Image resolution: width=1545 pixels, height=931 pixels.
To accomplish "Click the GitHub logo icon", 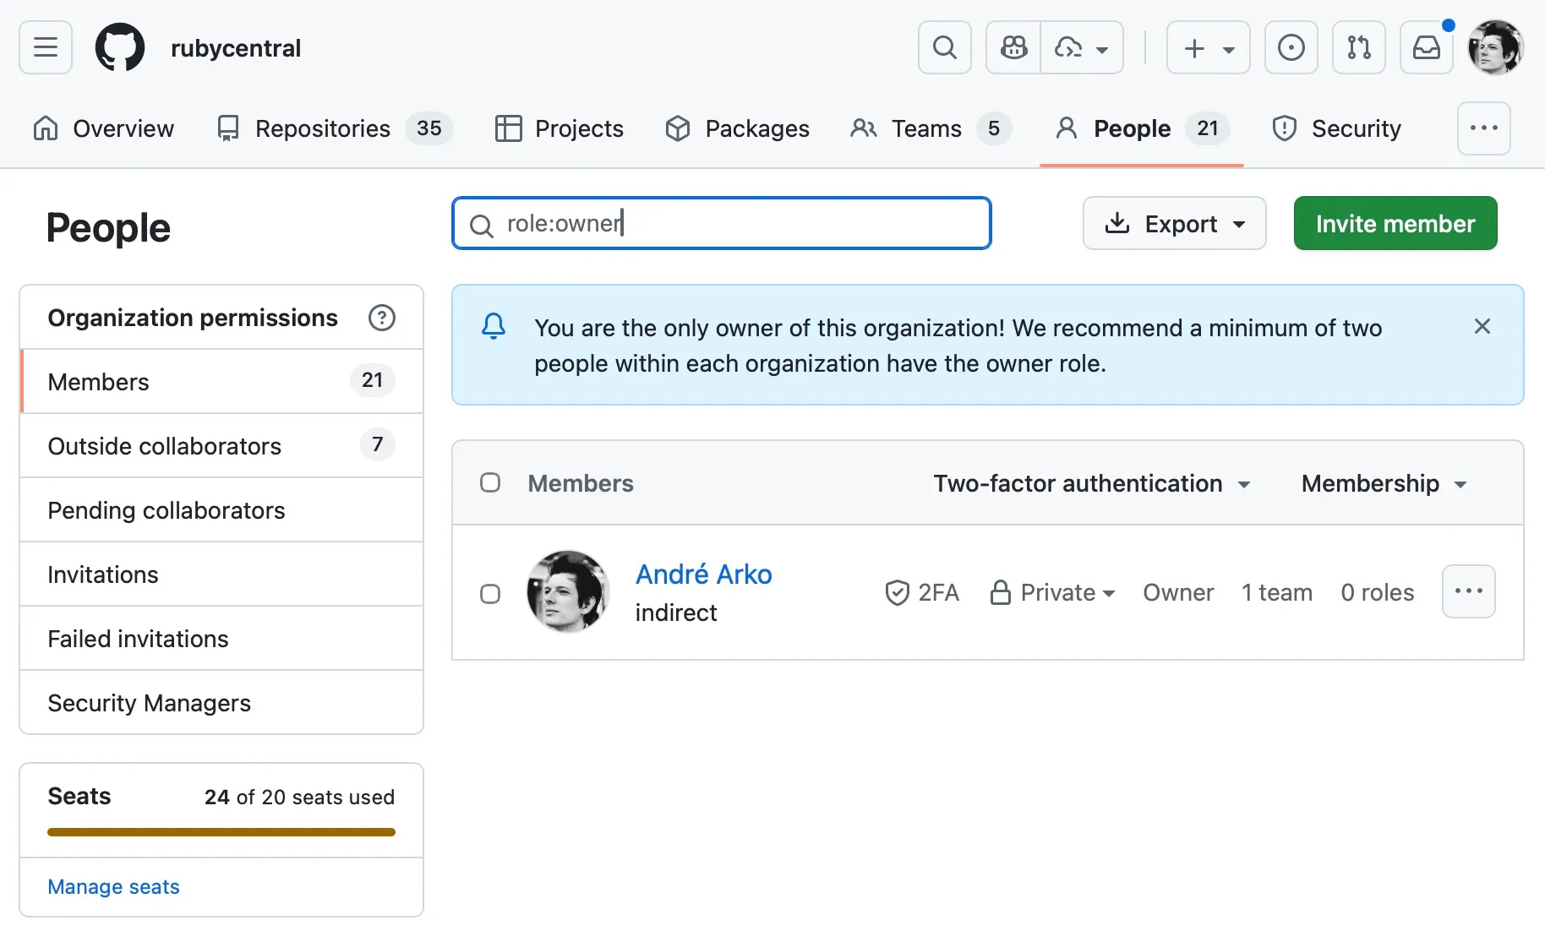I will tap(120, 47).
